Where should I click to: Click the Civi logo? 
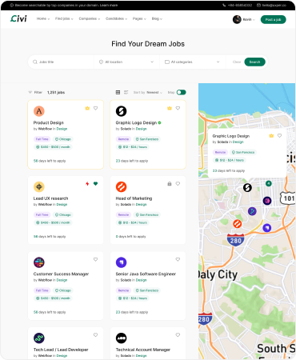click(x=18, y=18)
